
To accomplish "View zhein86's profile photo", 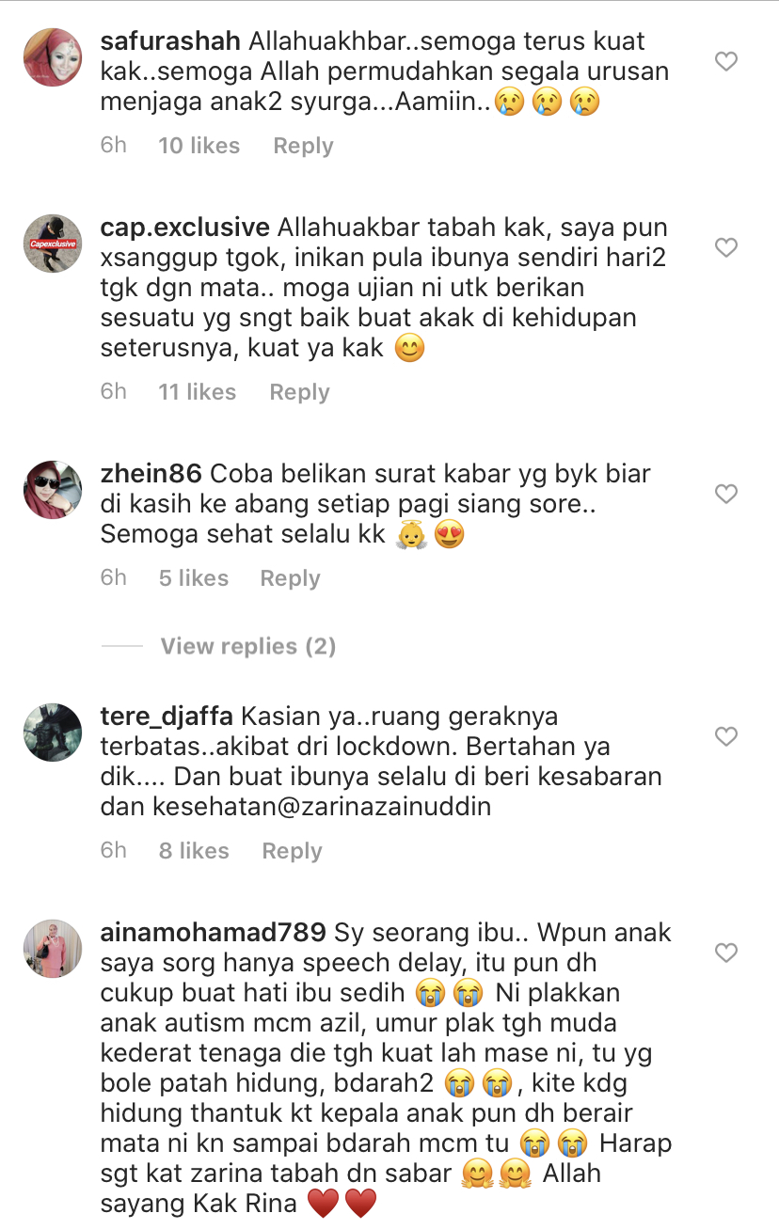I will [x=52, y=490].
